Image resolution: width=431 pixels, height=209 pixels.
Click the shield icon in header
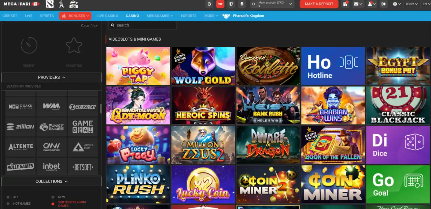(231, 4)
